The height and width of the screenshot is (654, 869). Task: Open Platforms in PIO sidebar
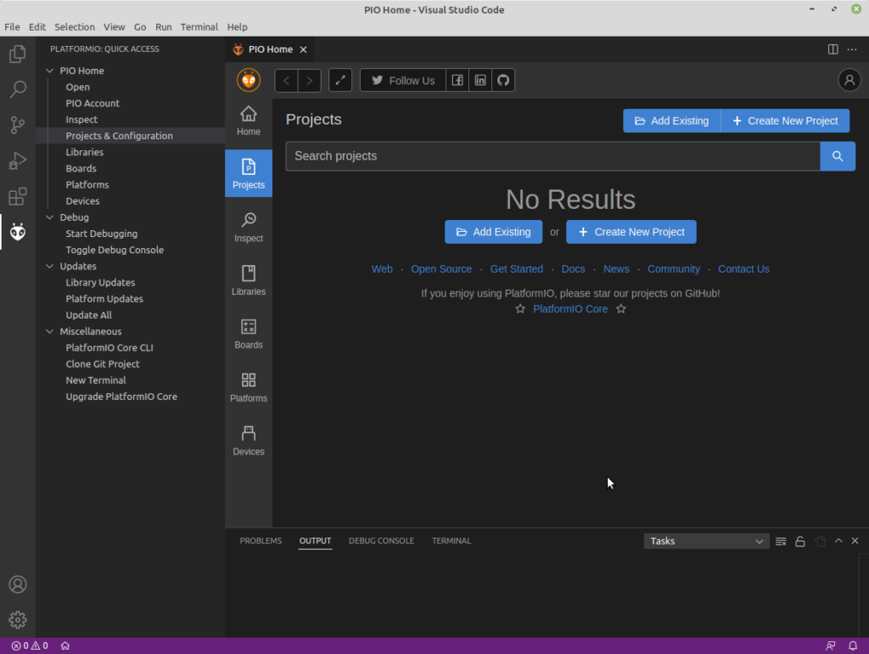(249, 387)
